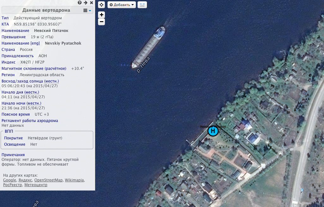Open the Метеоцентр link
The height and width of the screenshot is (207, 324).
(x=36, y=185)
